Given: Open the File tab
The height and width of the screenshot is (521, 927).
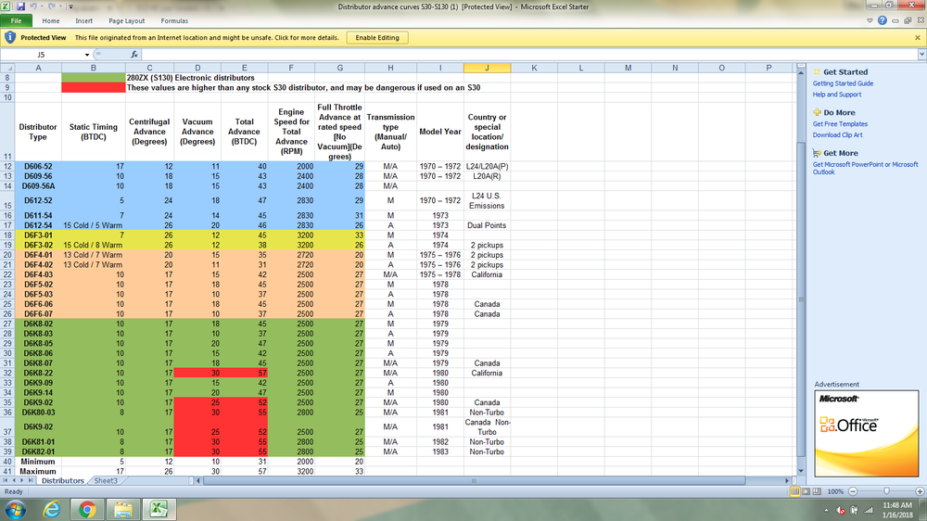Looking at the screenshot, I should click(x=16, y=20).
